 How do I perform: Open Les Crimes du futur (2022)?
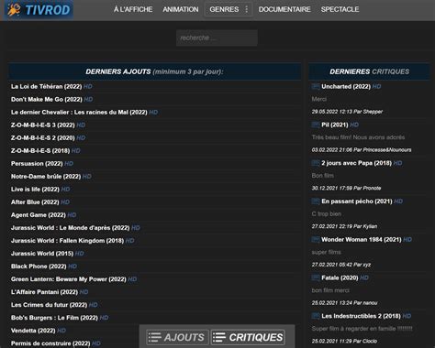click(49, 304)
